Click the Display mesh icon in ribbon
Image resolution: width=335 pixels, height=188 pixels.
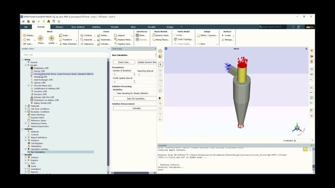(x=25, y=36)
